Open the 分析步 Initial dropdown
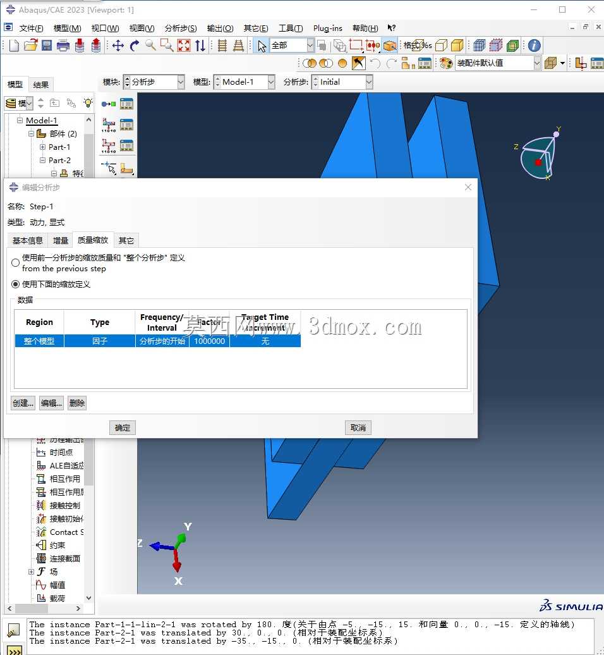 click(x=369, y=82)
